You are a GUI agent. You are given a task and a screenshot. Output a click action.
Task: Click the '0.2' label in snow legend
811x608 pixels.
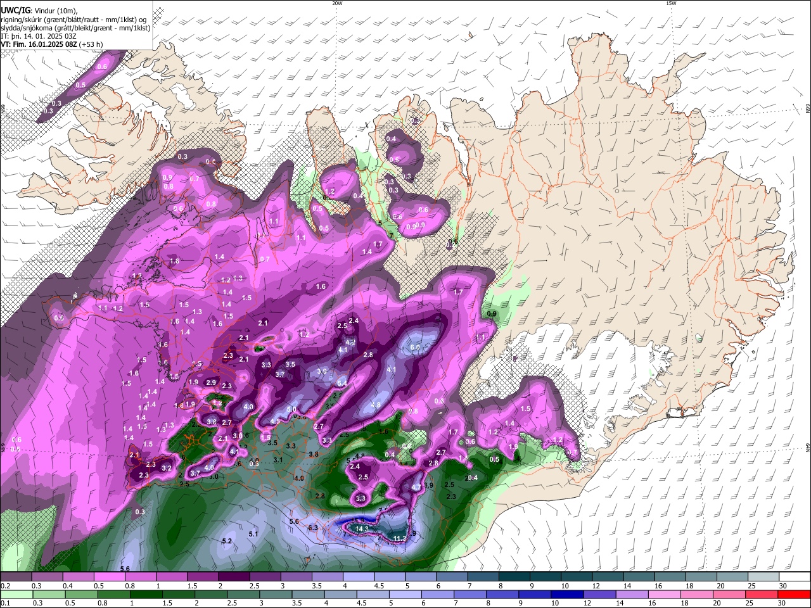[x=6, y=586]
